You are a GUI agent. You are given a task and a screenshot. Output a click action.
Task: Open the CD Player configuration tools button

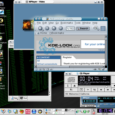71,90
